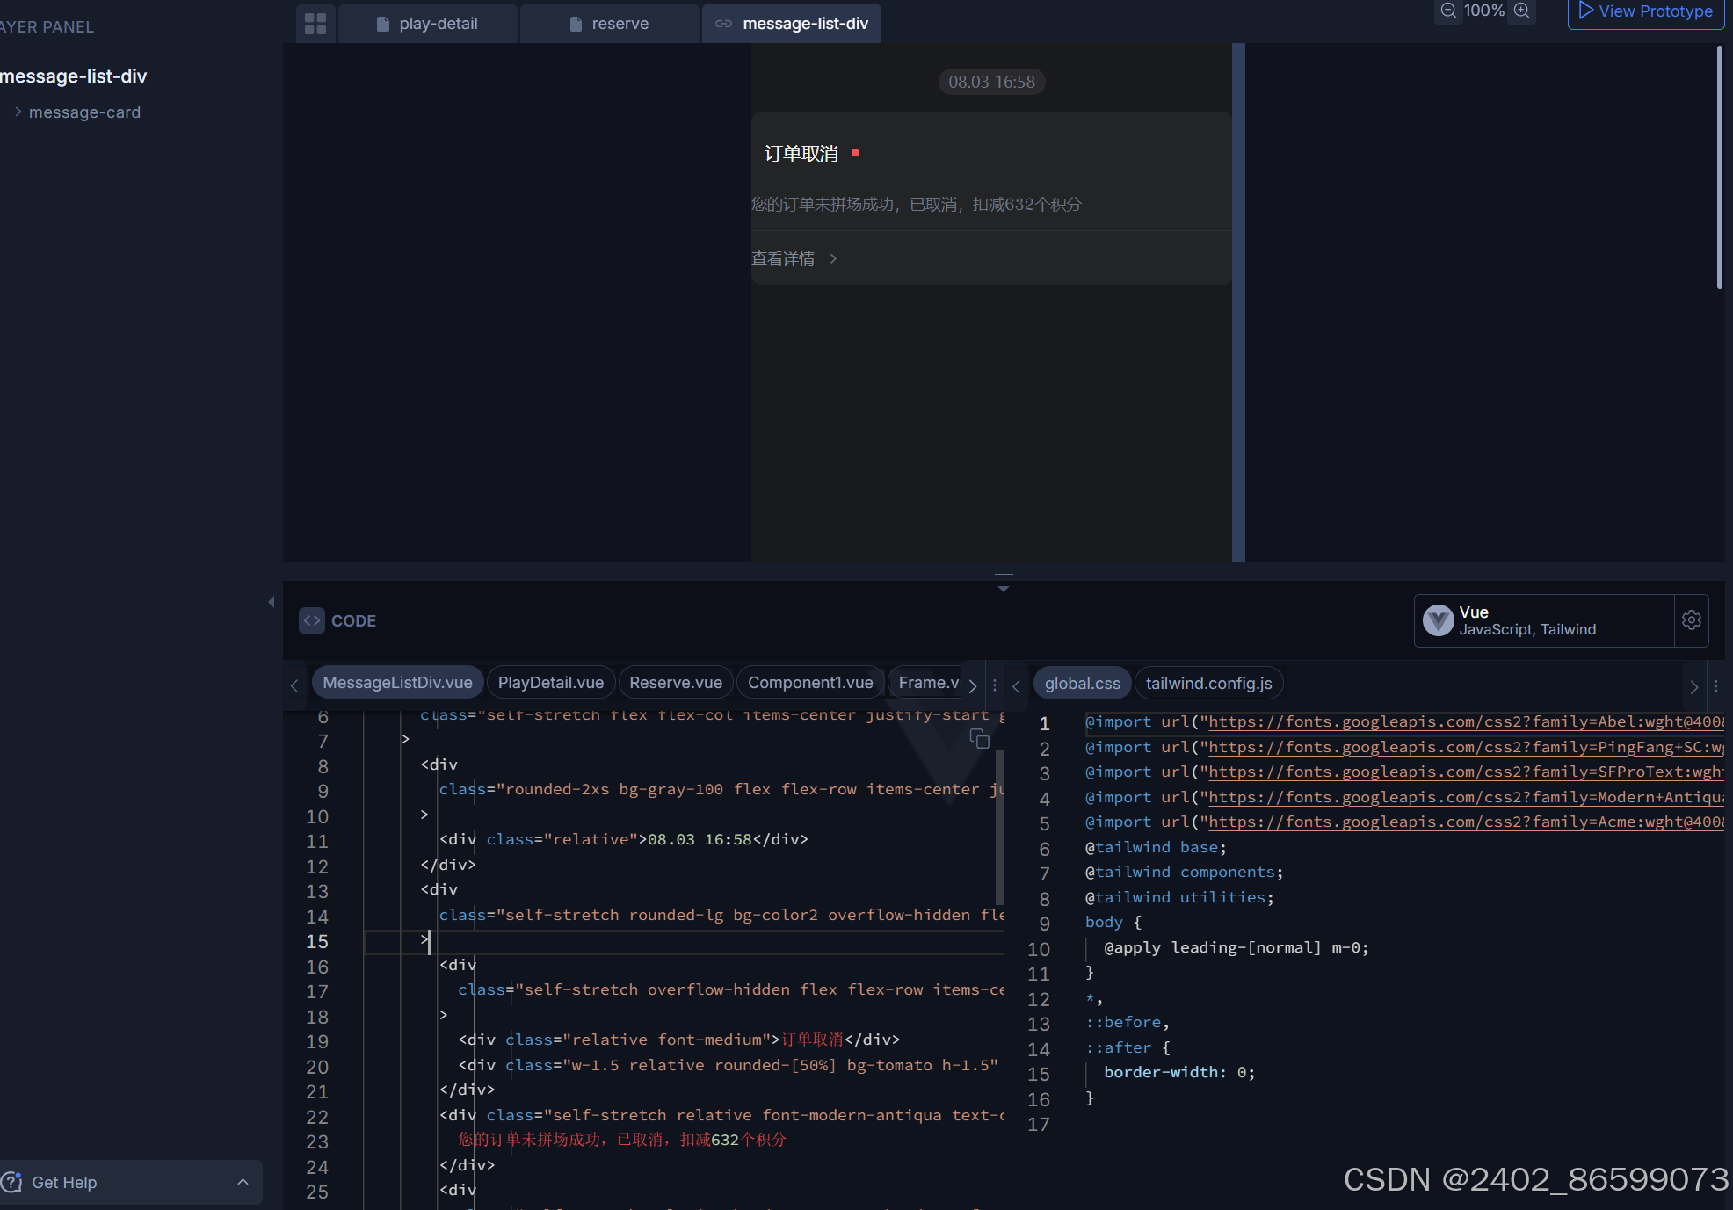Click the copy code icon in editor

[x=979, y=739]
